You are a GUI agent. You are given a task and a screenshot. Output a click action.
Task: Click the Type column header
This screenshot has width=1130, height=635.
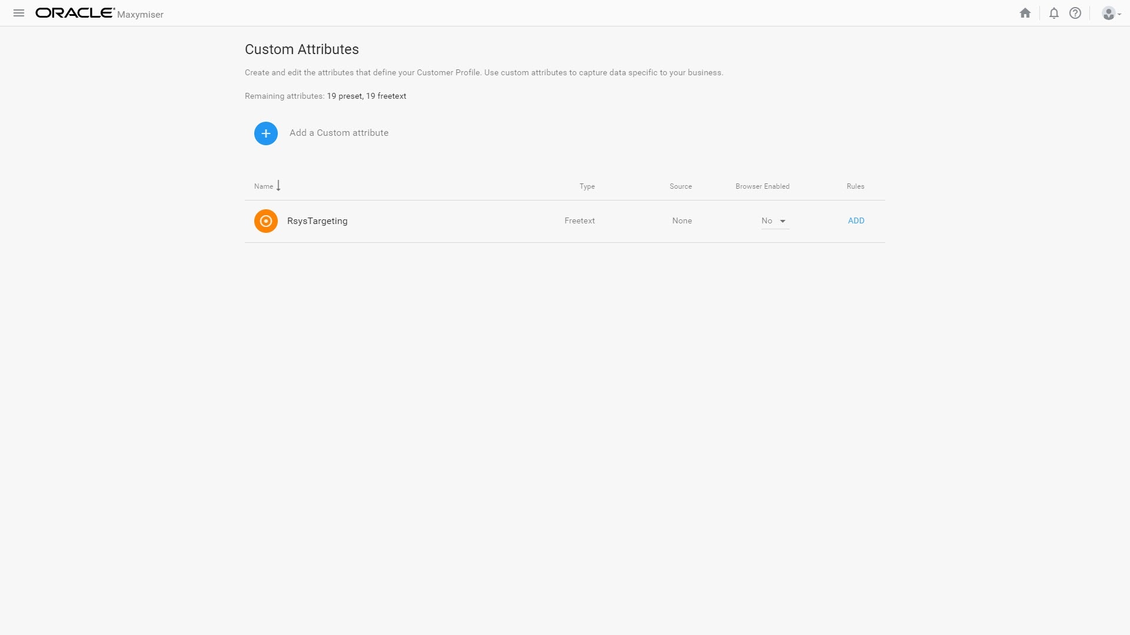[x=587, y=186]
